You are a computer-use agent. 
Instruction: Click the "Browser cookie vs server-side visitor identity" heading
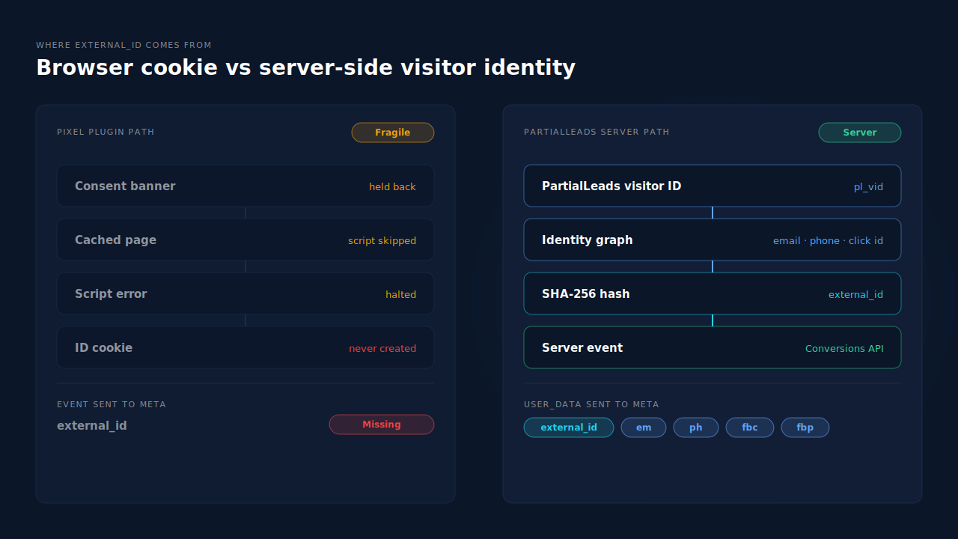click(x=305, y=68)
